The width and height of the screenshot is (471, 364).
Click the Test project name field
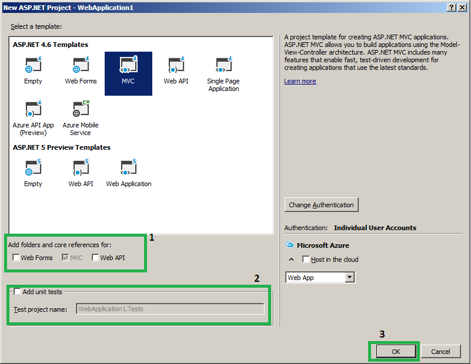[170, 309]
